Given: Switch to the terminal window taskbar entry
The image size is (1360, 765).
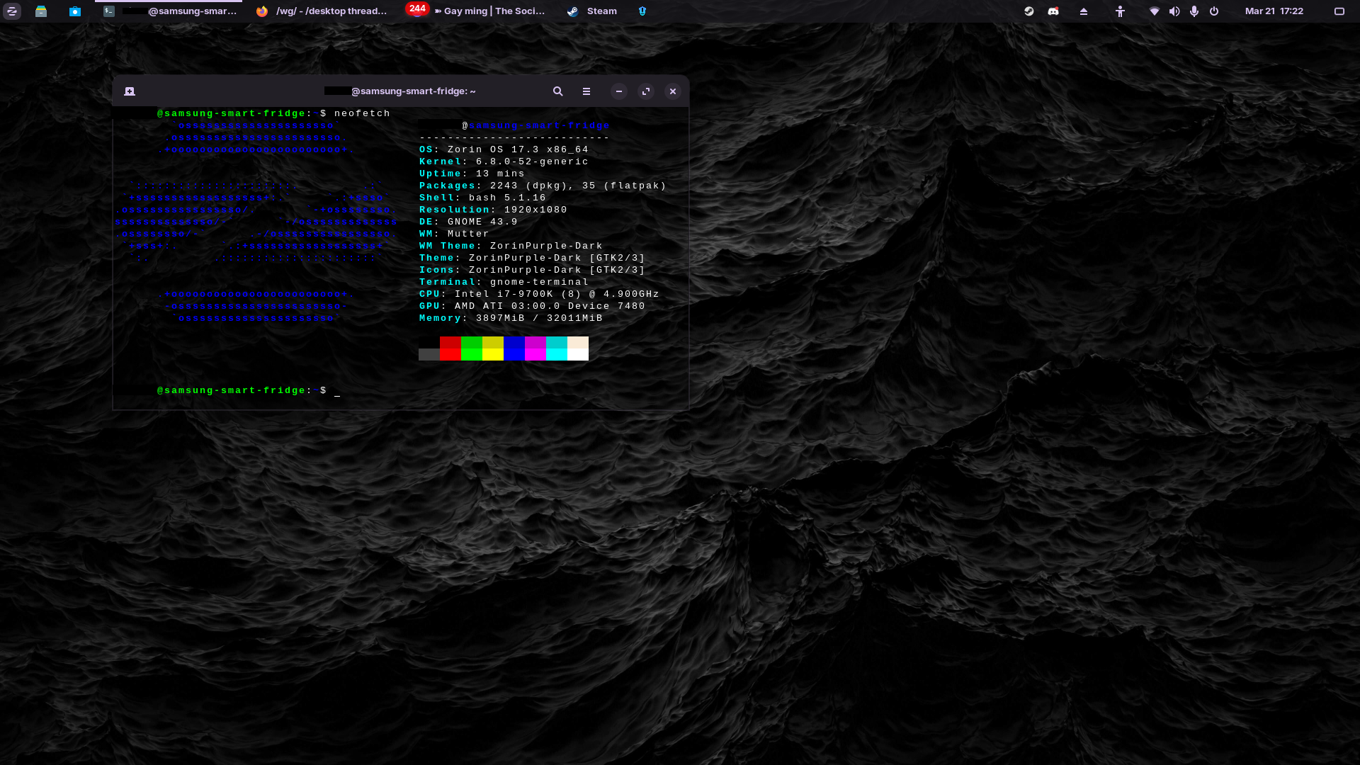Looking at the screenshot, I should [x=169, y=11].
